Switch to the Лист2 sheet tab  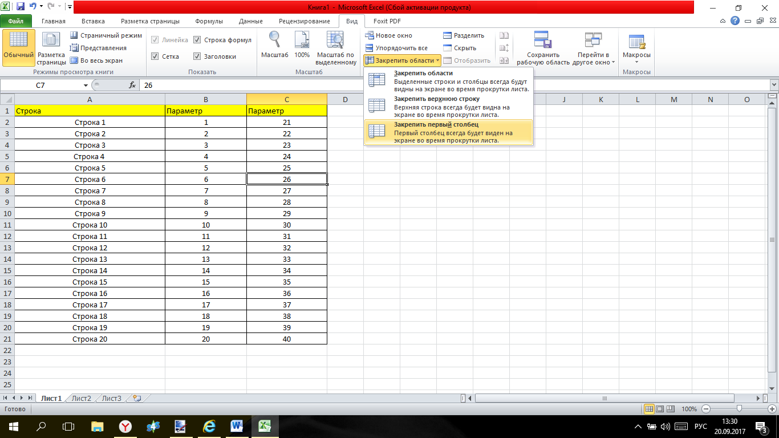[82, 399]
